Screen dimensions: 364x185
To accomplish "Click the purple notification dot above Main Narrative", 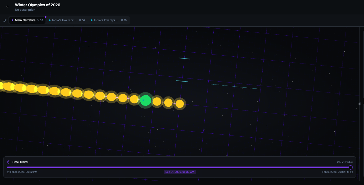I will click(x=45, y=17).
